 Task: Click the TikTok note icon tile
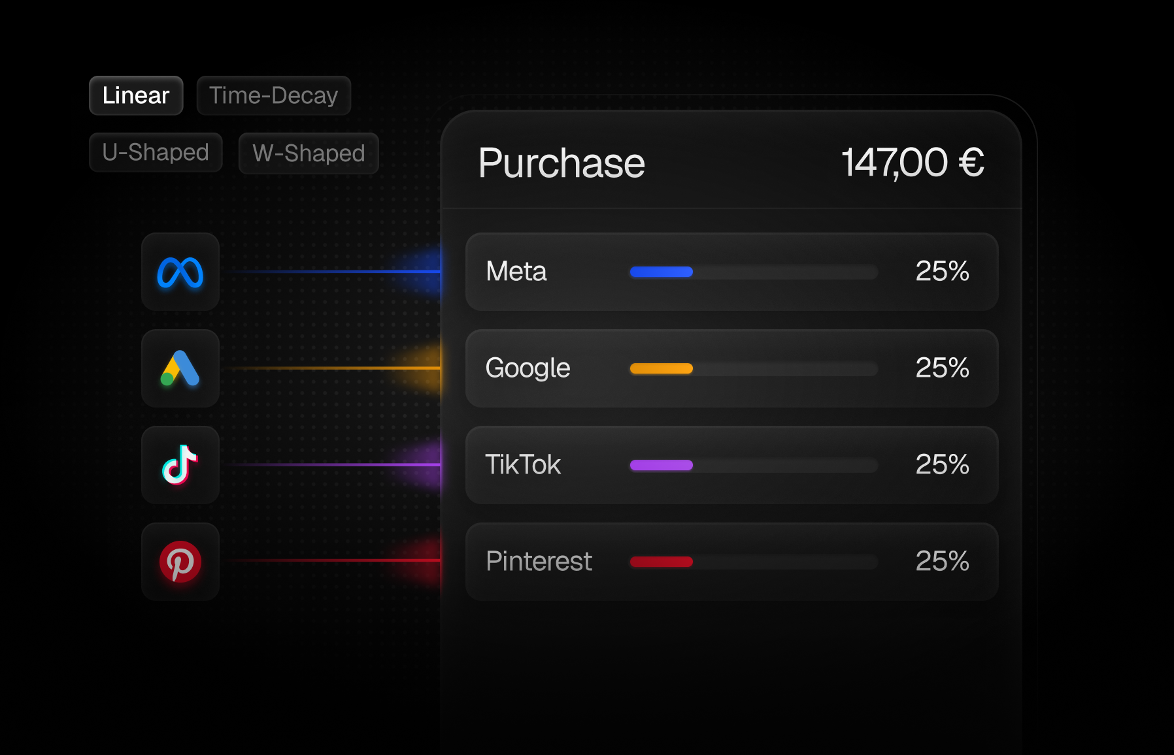pos(180,465)
